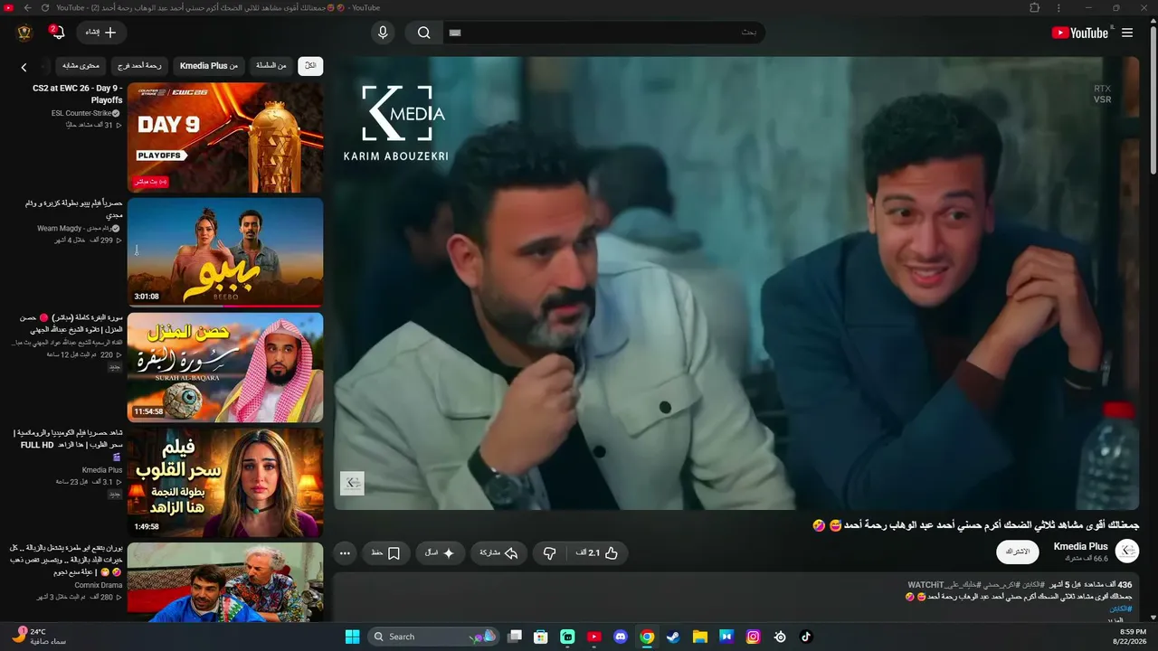Viewport: 1158px width, 651px height.
Task: Open Microsoft Store from the taskbar
Action: [x=541, y=637]
